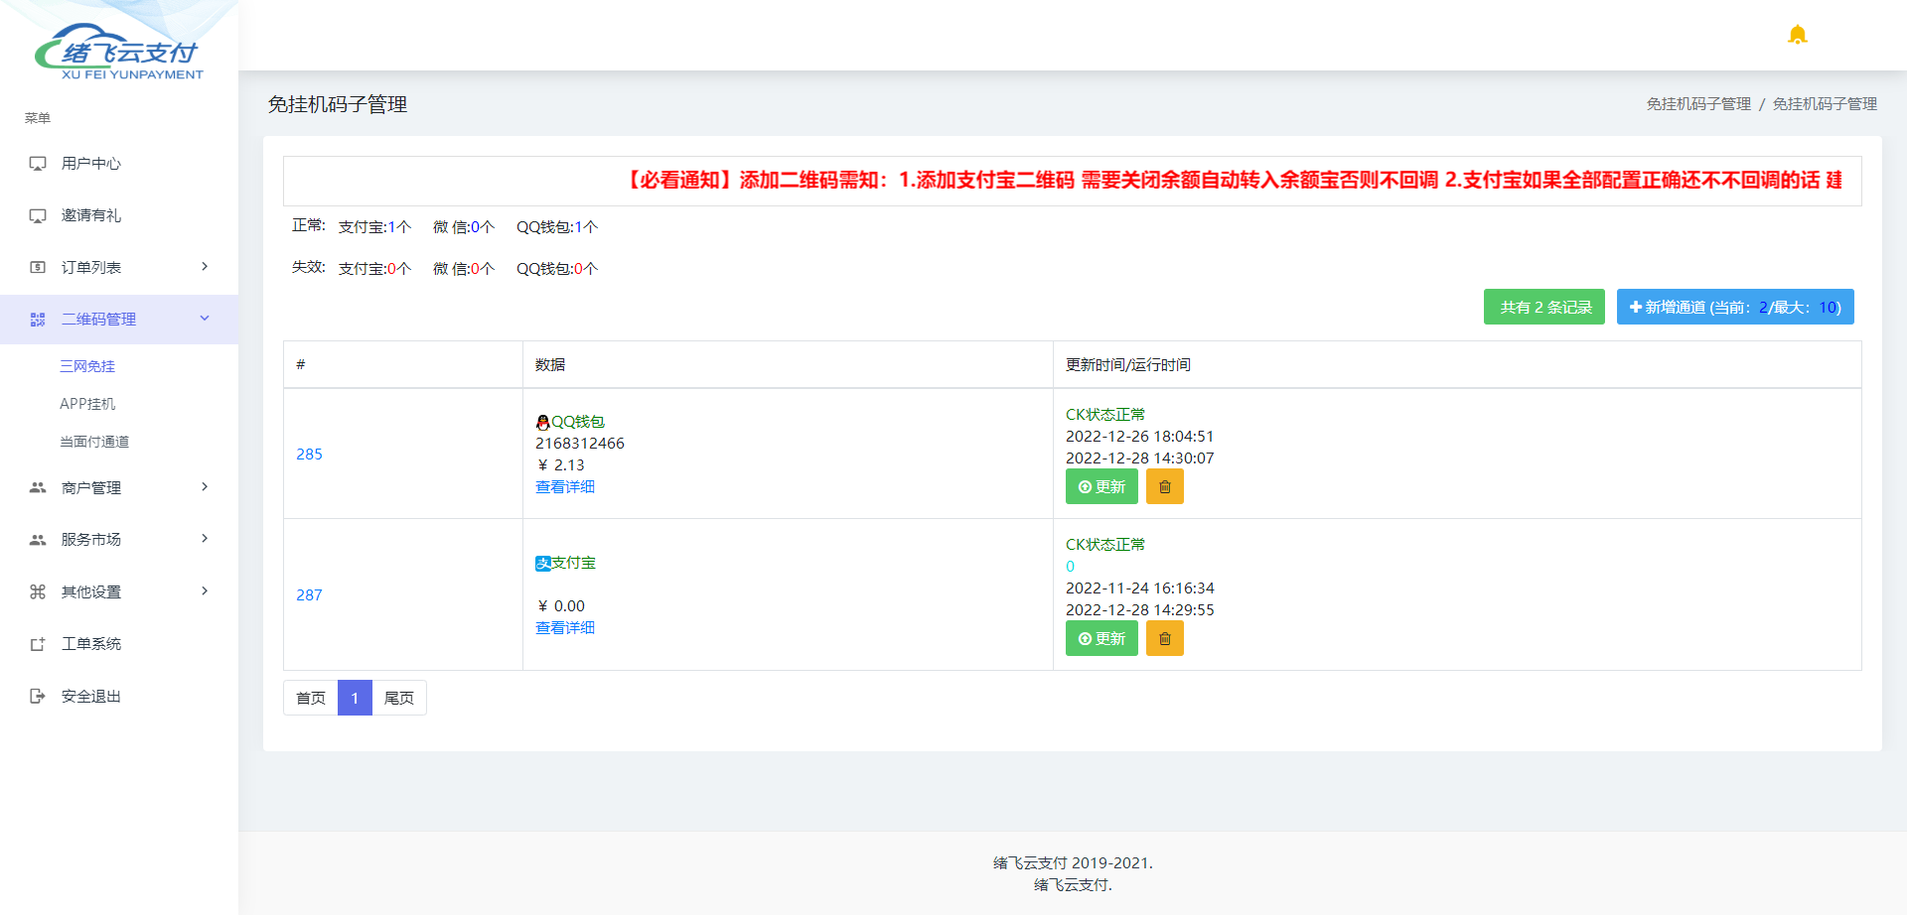Viewport: 1907px width, 915px height.
Task: Open the notification bell icon
Action: (1797, 34)
